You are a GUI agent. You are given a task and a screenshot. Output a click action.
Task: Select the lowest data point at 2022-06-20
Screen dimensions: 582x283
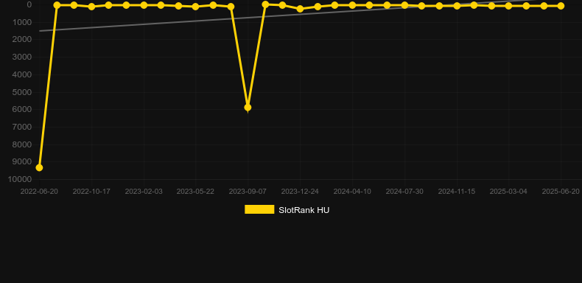pos(39,168)
